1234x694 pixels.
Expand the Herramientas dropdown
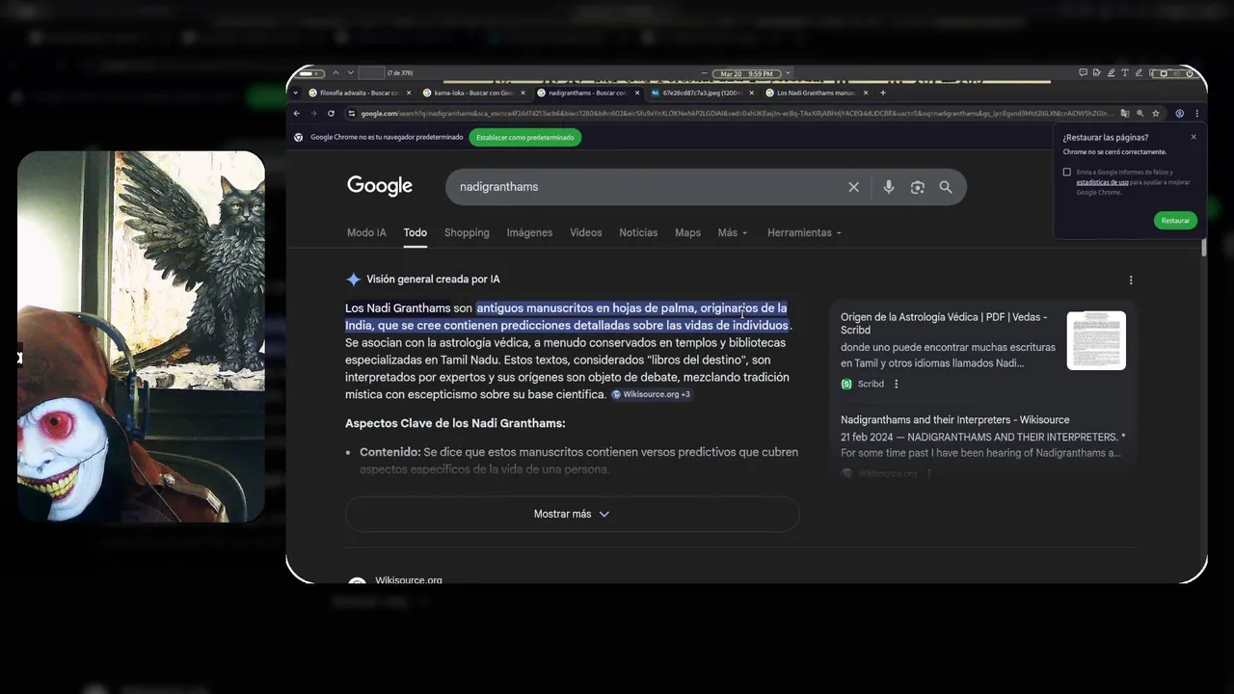(804, 232)
